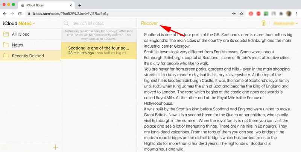Close the iCloud Notes tab

click(x=71, y=5)
